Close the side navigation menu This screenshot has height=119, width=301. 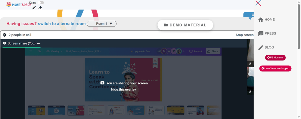(258, 3)
